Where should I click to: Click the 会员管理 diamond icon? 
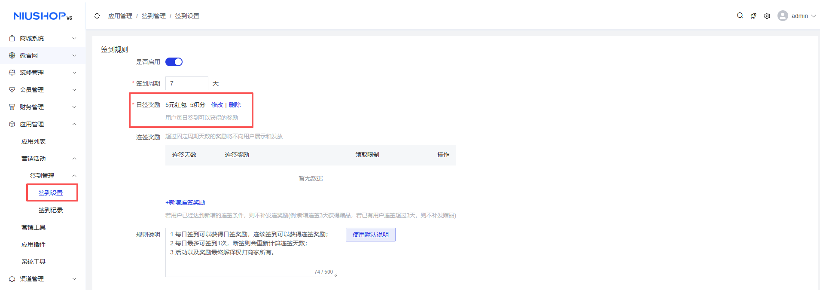[12, 90]
